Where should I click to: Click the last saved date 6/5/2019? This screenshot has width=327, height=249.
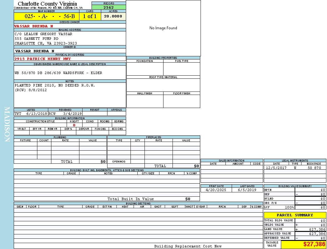(247, 190)
